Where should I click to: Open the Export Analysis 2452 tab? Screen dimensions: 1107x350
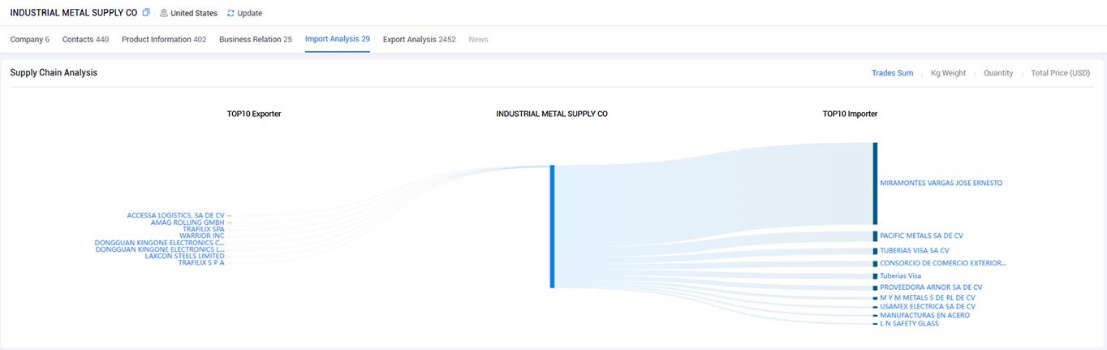pos(420,39)
